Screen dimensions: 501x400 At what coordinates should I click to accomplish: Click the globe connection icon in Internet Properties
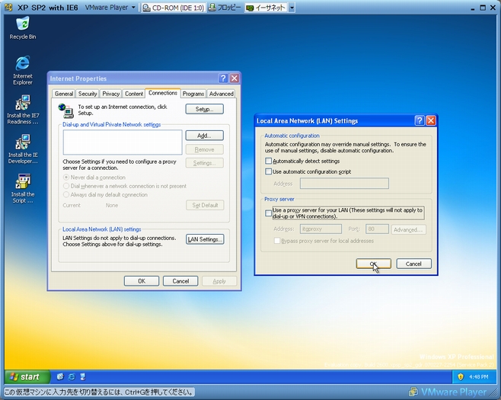[66, 110]
